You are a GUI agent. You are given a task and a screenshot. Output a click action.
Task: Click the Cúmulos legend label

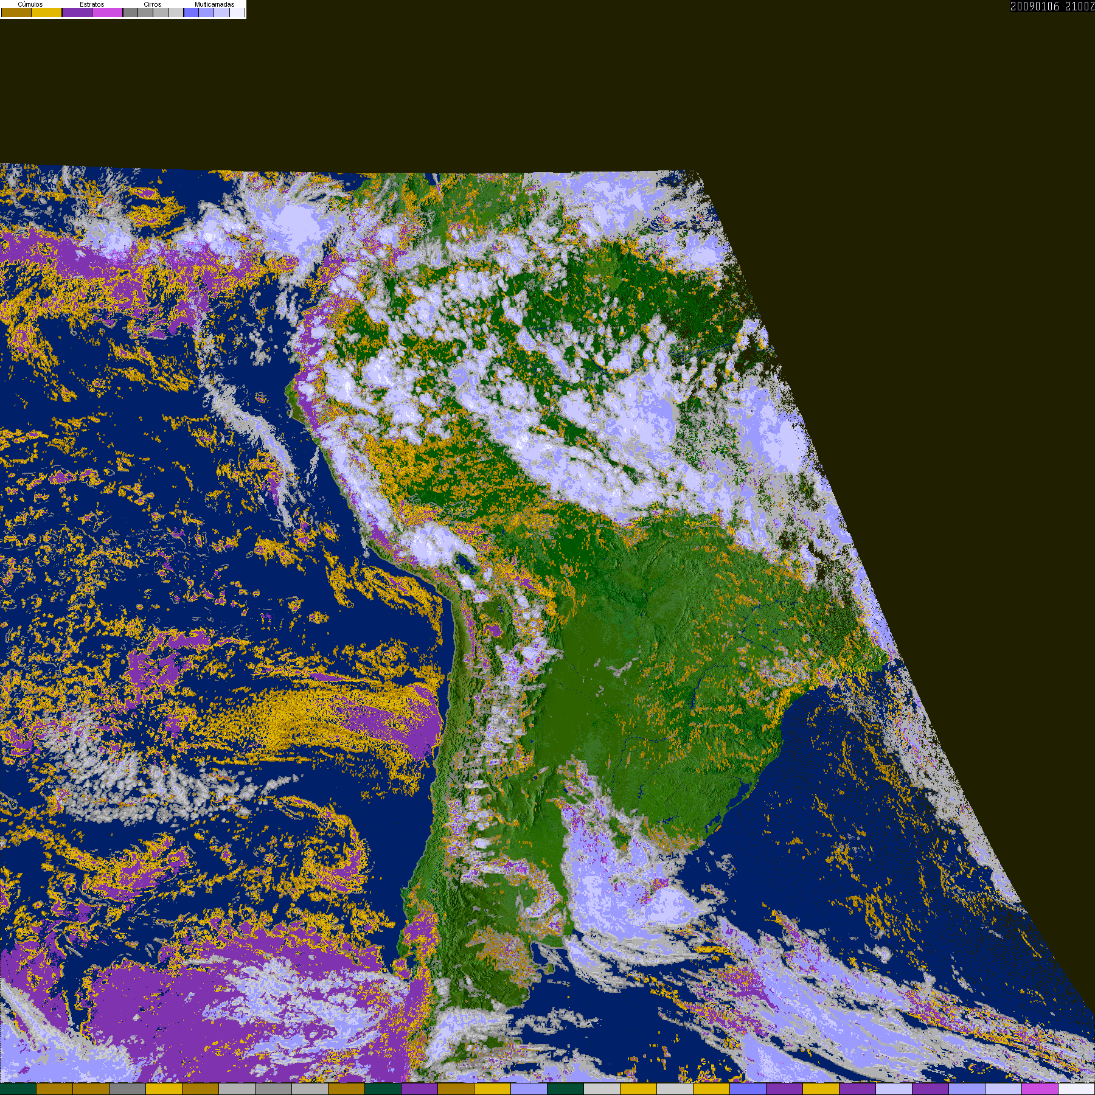[30, 4]
